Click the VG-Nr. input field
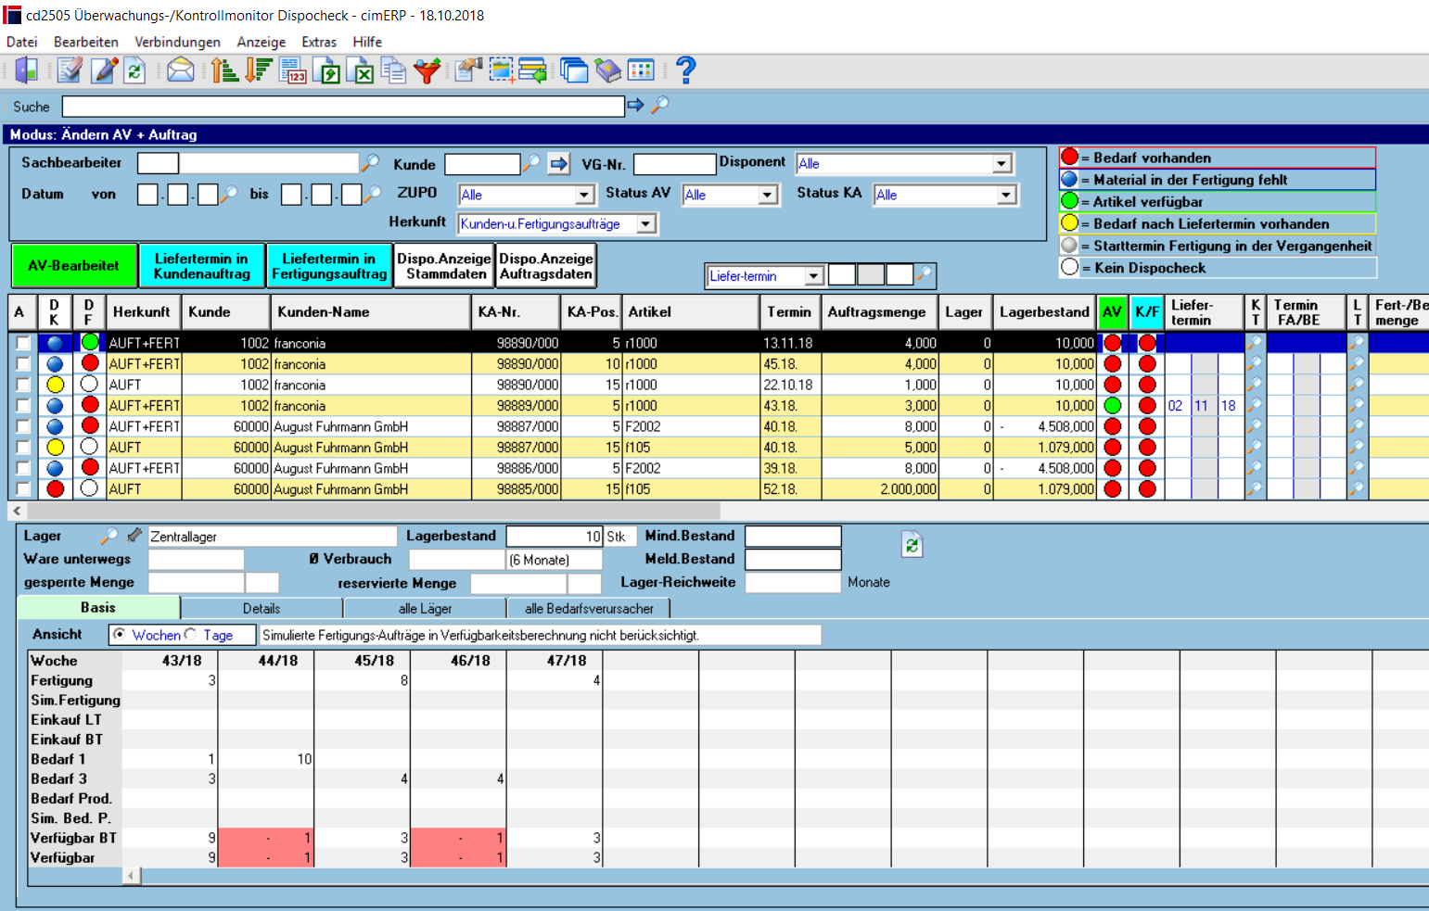This screenshot has width=1429, height=911. pos(675,164)
